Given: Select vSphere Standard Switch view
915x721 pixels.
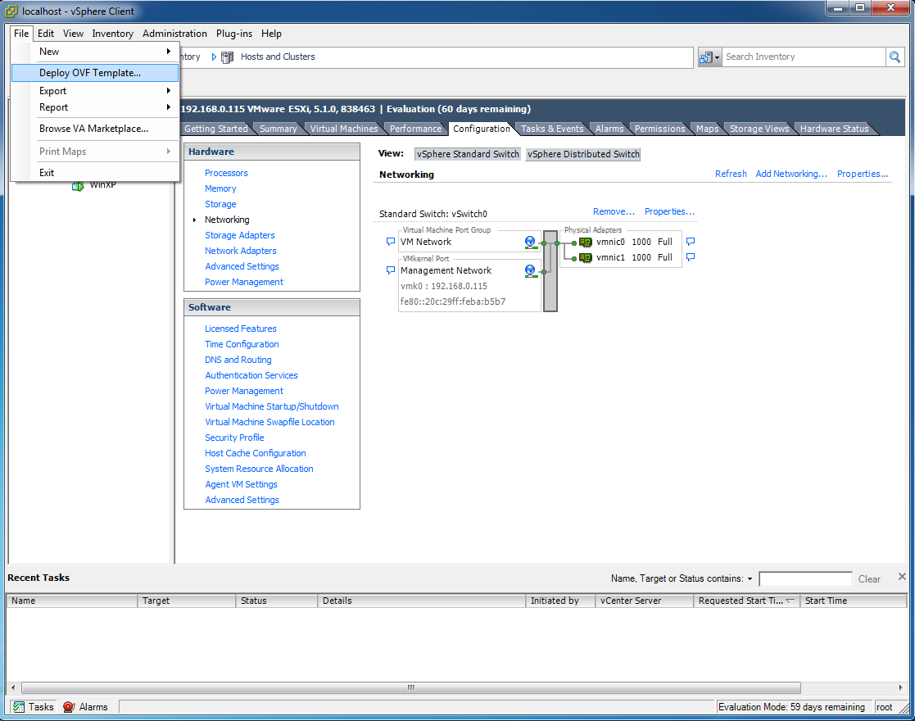Looking at the screenshot, I should [x=468, y=154].
